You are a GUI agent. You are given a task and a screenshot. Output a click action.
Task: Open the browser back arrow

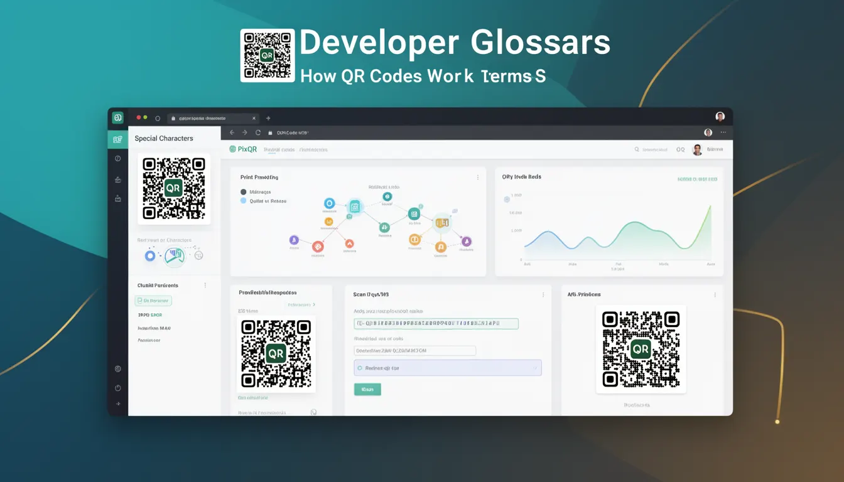[232, 132]
